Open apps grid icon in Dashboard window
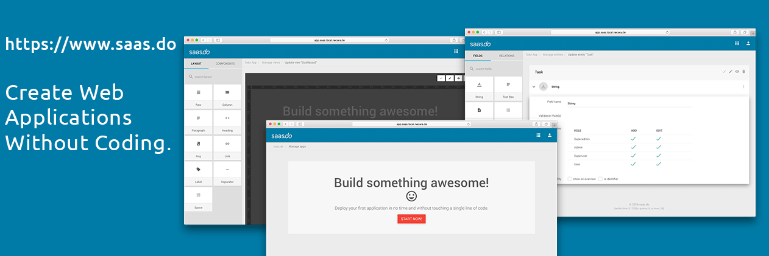Screen dimensions: 769x256 [x=456, y=51]
